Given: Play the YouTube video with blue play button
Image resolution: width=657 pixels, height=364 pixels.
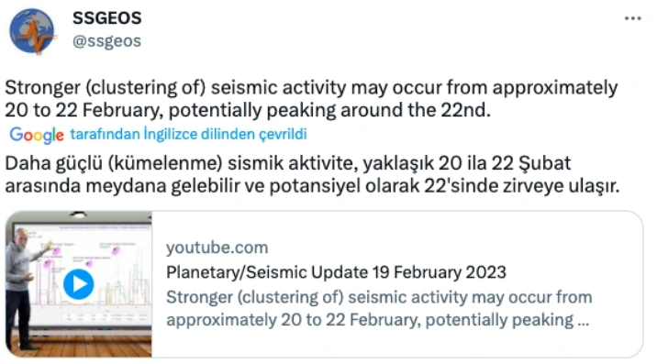Looking at the screenshot, I should pos(78,284).
